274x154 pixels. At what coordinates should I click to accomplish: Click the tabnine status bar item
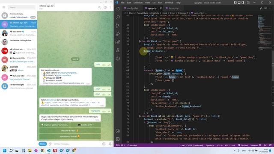click(132, 145)
